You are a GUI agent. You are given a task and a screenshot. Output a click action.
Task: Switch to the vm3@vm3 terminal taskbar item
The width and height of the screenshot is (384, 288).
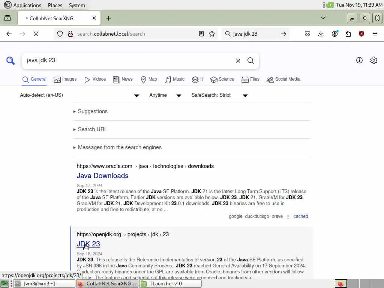[x=44, y=283]
